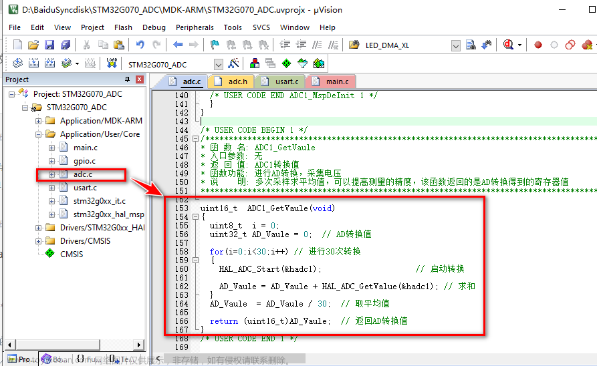Insert breakpoint with red dot icon

tap(538, 45)
